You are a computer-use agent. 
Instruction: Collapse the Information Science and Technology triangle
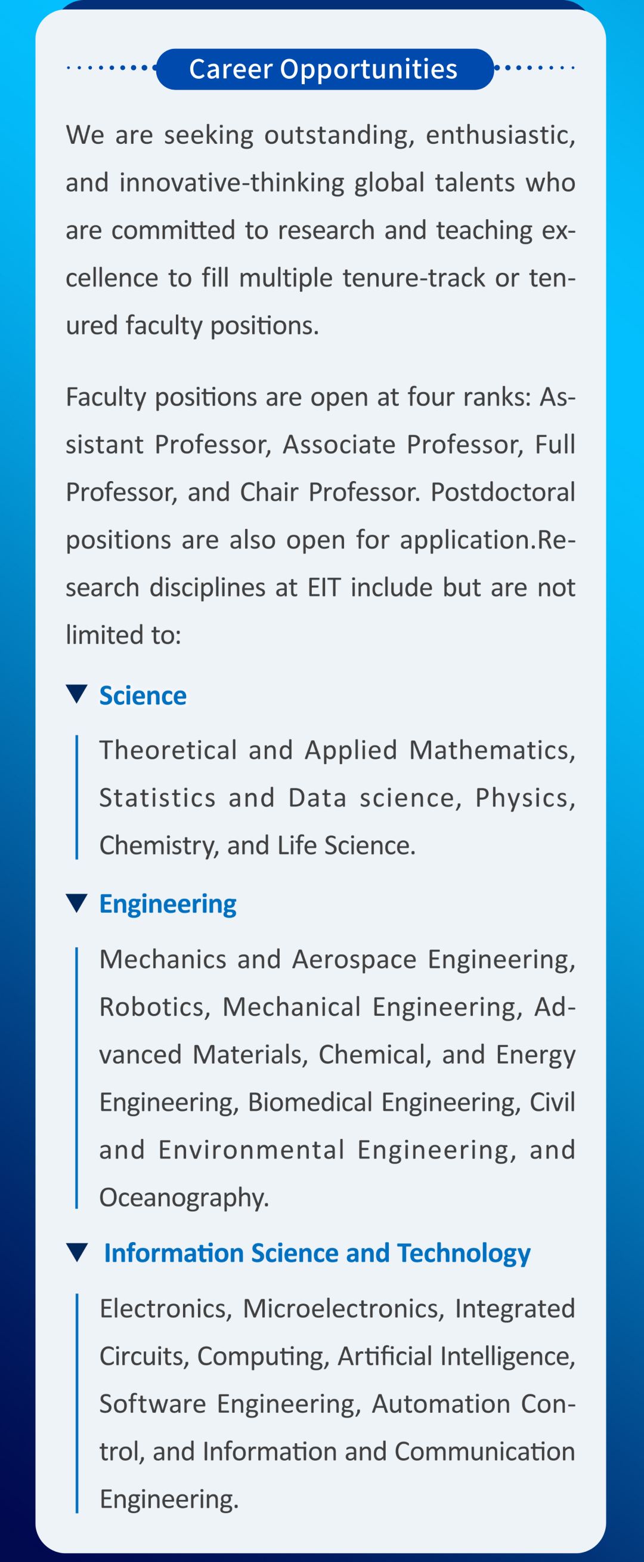tap(77, 1252)
